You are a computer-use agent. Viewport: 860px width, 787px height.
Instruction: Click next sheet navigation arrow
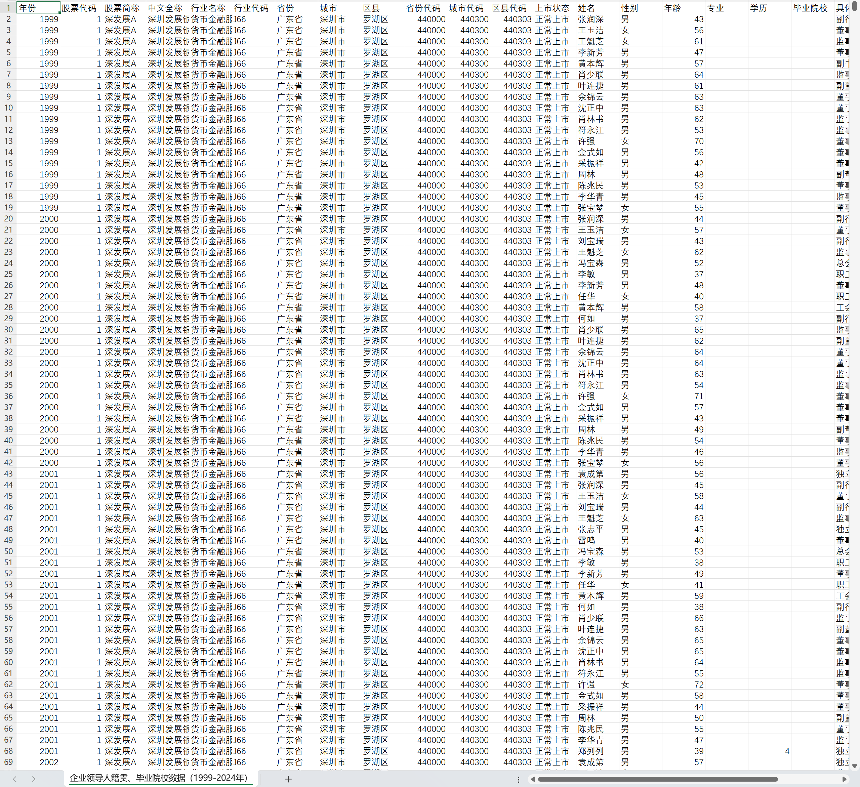click(34, 779)
